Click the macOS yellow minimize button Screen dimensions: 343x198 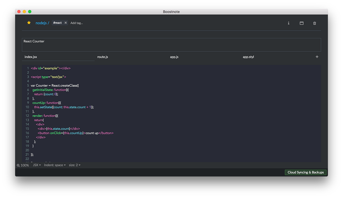pyautogui.click(x=24, y=12)
